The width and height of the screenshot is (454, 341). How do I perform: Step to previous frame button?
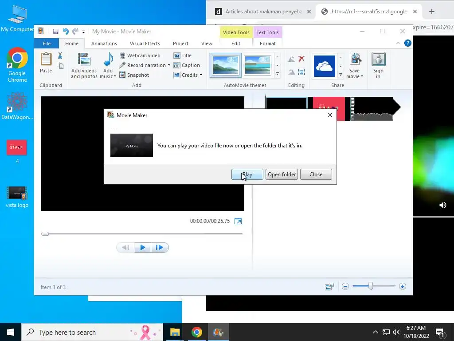(x=125, y=248)
